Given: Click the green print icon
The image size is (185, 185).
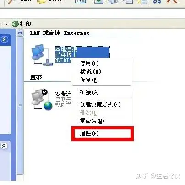Looking at the screenshot, I should 15,24.
